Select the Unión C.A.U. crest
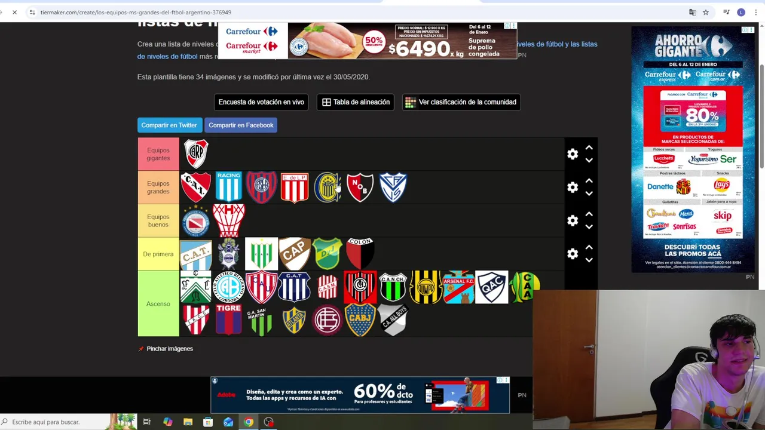The image size is (765, 430). tap(261, 287)
